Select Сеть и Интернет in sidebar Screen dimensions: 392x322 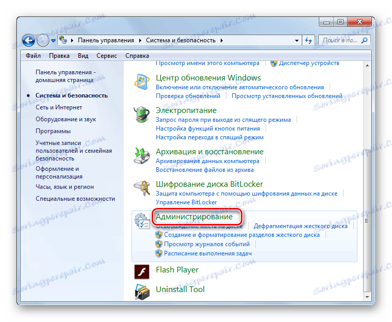pyautogui.click(x=59, y=107)
